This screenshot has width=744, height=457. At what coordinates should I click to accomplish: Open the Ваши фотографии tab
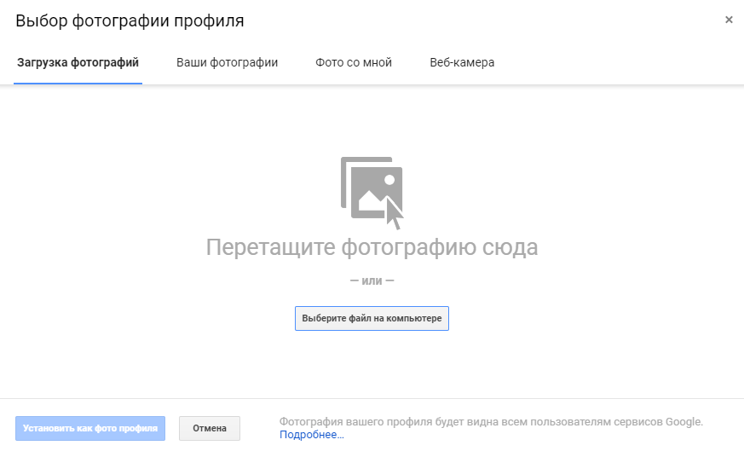[227, 62]
